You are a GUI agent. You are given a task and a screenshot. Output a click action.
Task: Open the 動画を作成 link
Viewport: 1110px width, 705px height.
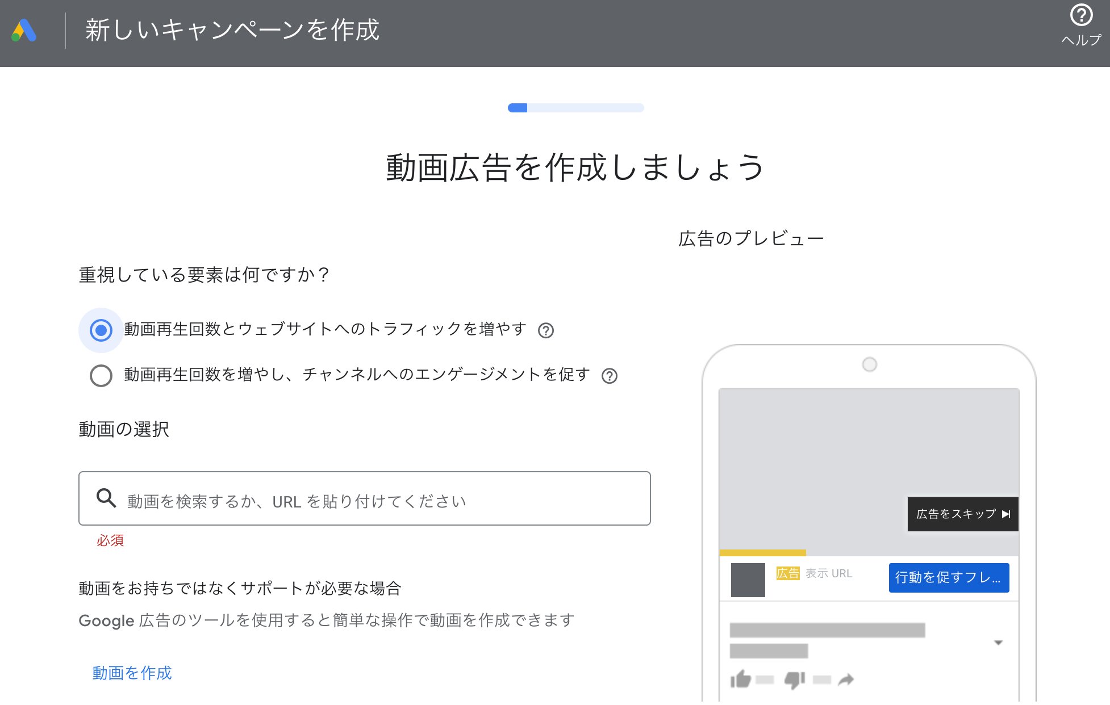[x=131, y=673]
